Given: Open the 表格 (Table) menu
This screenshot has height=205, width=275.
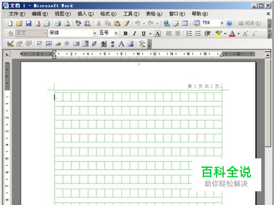Looking at the screenshot, I should point(154,14).
